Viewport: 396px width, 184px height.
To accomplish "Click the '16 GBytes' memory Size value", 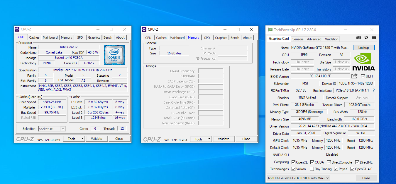I will click(x=174, y=53).
